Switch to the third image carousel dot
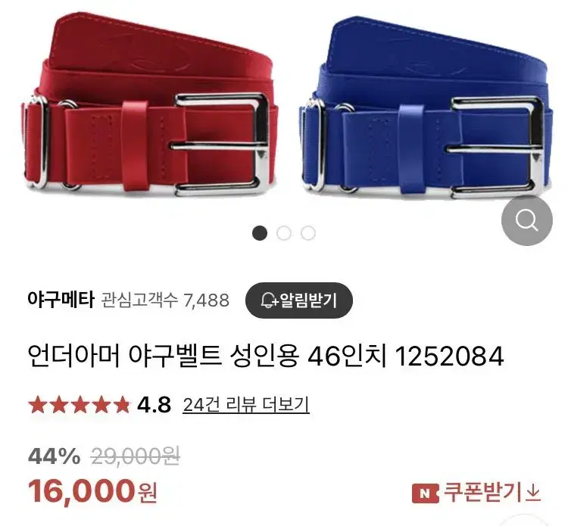 pyautogui.click(x=308, y=233)
